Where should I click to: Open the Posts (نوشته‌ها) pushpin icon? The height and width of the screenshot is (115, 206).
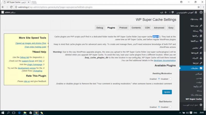pyautogui.click(x=201, y=26)
